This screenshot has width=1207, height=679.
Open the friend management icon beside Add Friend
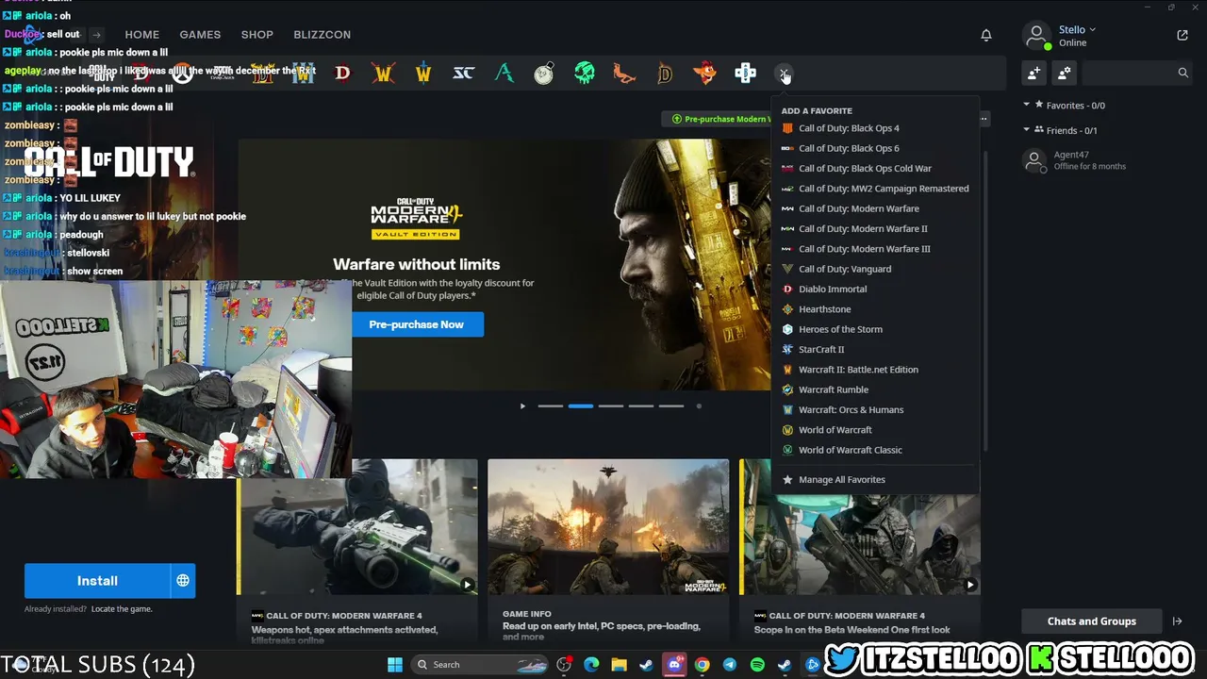pos(1065,73)
